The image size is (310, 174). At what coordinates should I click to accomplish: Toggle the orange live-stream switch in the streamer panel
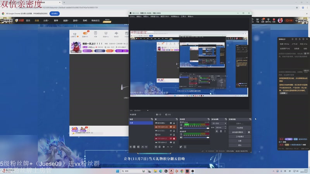pyautogui.click(x=85, y=33)
